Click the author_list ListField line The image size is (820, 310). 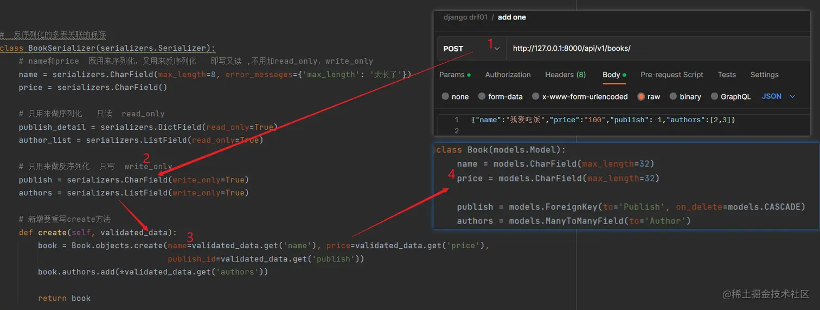(140, 140)
